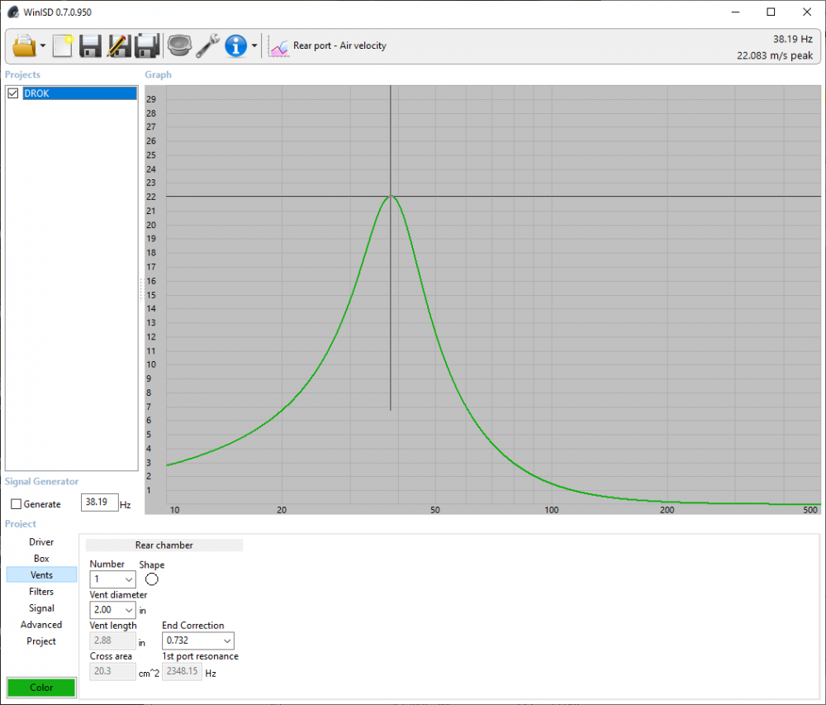The height and width of the screenshot is (705, 826).
Task: Click the Save As floppy-with-pencil icon
Action: coord(119,45)
